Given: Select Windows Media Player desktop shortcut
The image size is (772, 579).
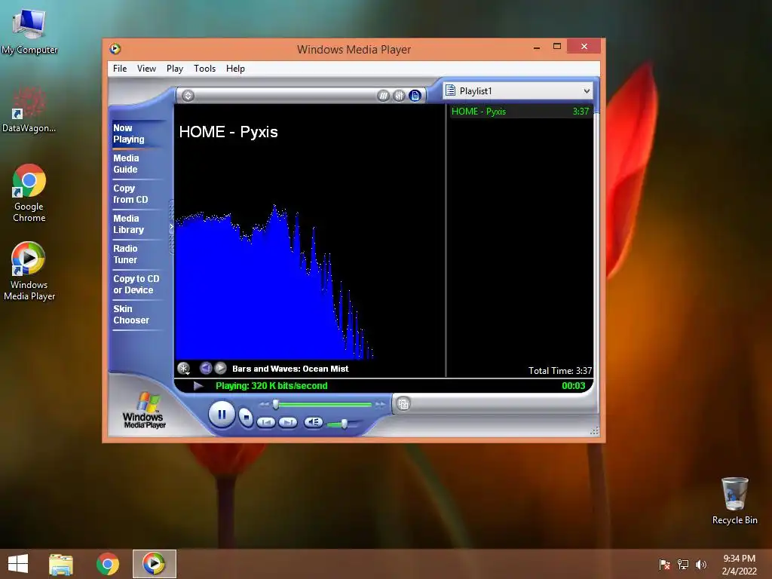Looking at the screenshot, I should pyautogui.click(x=29, y=271).
